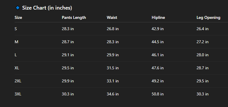The width and height of the screenshot is (228, 107).
Task: Select the Pants Length column header
Action: tap(74, 18)
